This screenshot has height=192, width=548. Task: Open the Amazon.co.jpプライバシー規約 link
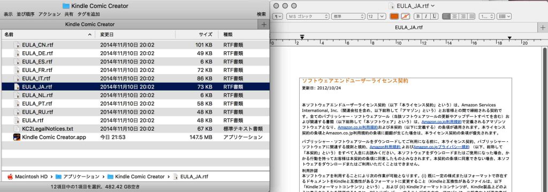click(x=442, y=147)
